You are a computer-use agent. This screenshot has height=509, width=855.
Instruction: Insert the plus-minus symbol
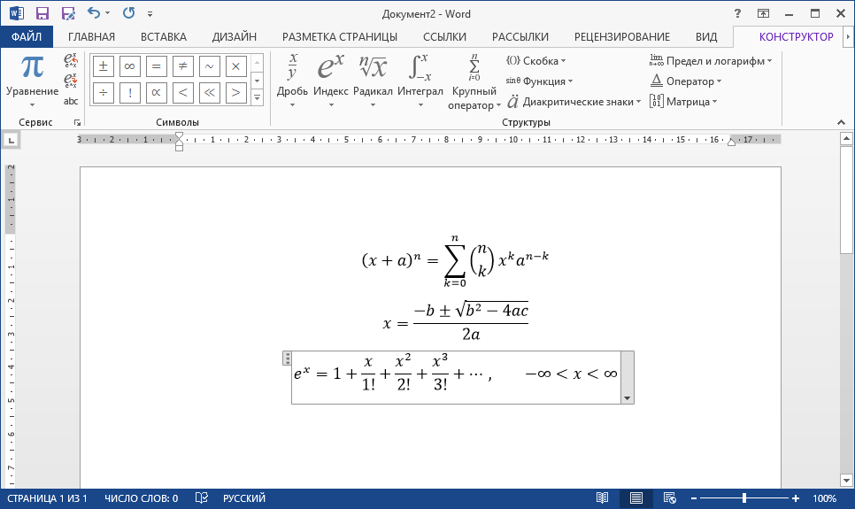tap(103, 66)
